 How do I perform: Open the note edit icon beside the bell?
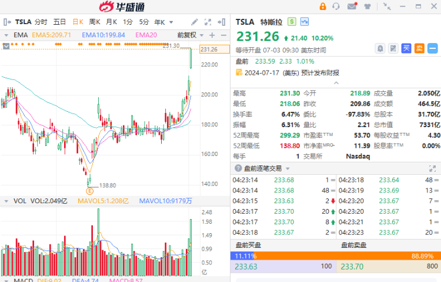click(x=393, y=48)
